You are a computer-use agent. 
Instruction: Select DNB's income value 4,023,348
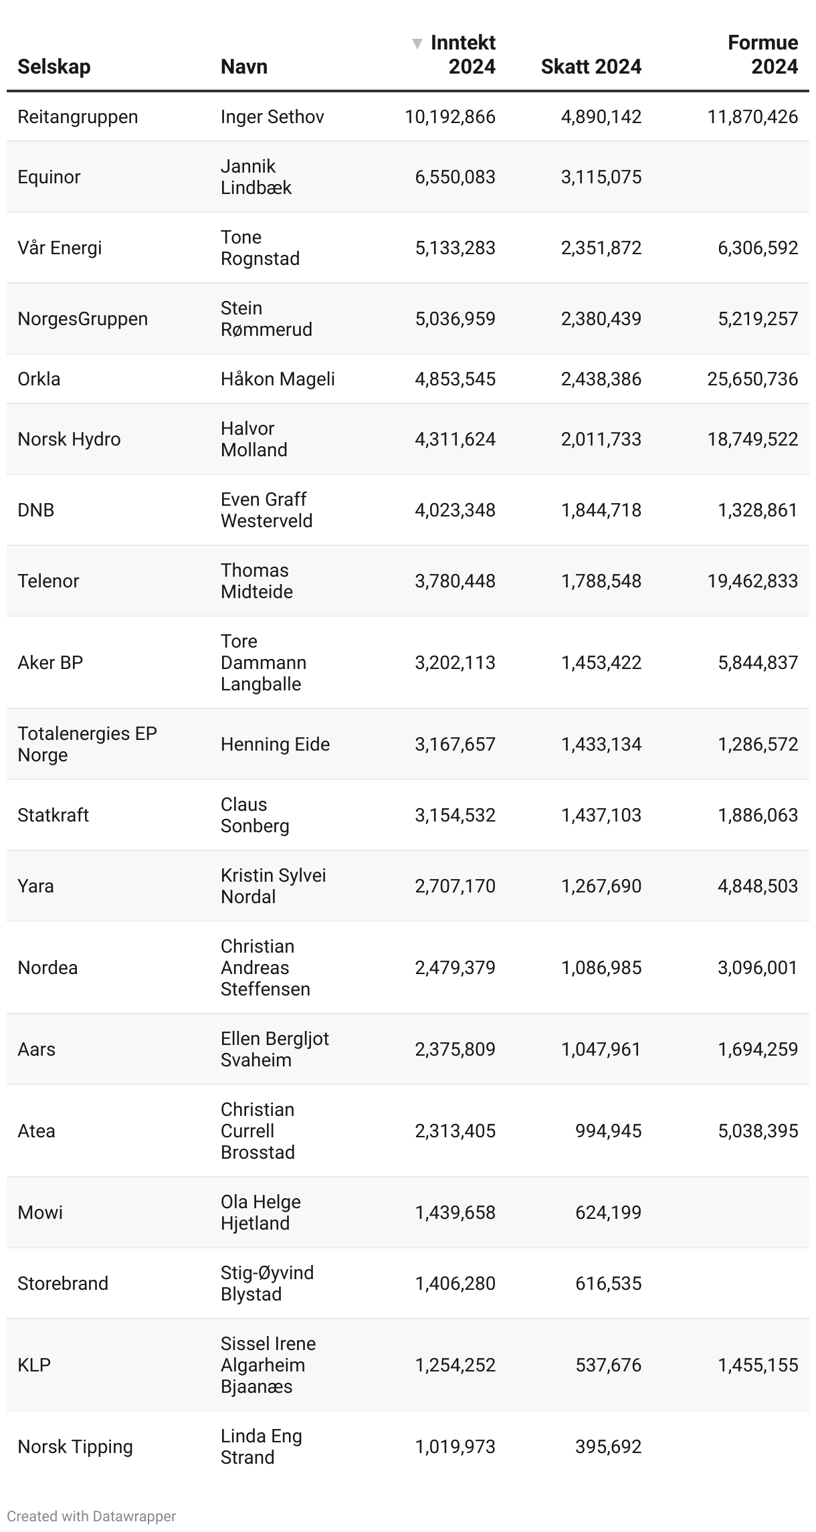455,510
